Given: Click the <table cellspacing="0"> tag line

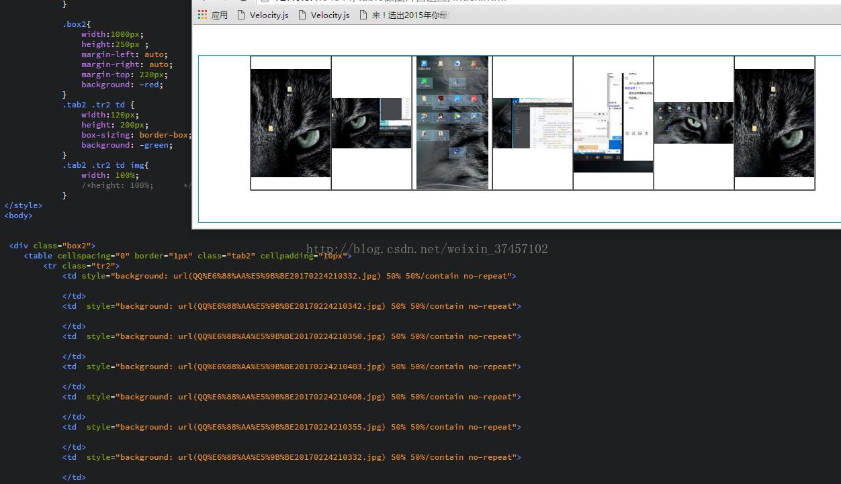Looking at the screenshot, I should point(187,256).
